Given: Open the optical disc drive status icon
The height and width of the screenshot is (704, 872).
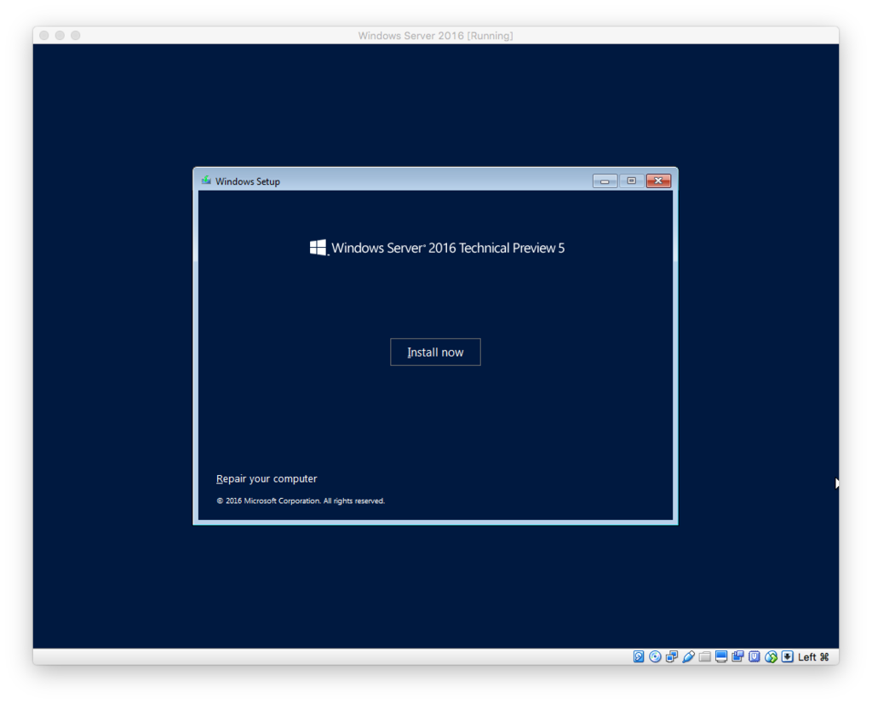Looking at the screenshot, I should point(655,656).
